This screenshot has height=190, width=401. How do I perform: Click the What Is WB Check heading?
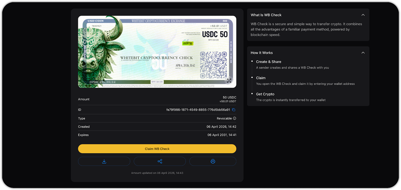coord(266,15)
